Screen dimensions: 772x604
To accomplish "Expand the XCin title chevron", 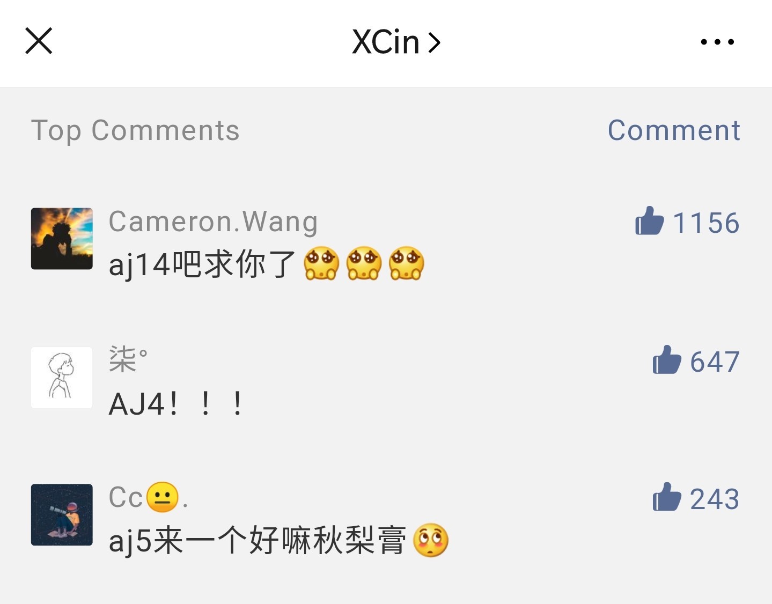I will pos(435,42).
